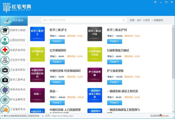Open the 执医药省规培 category

coord(14,50)
